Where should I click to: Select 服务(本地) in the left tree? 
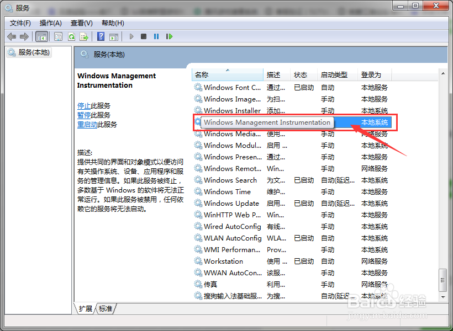[29, 52]
